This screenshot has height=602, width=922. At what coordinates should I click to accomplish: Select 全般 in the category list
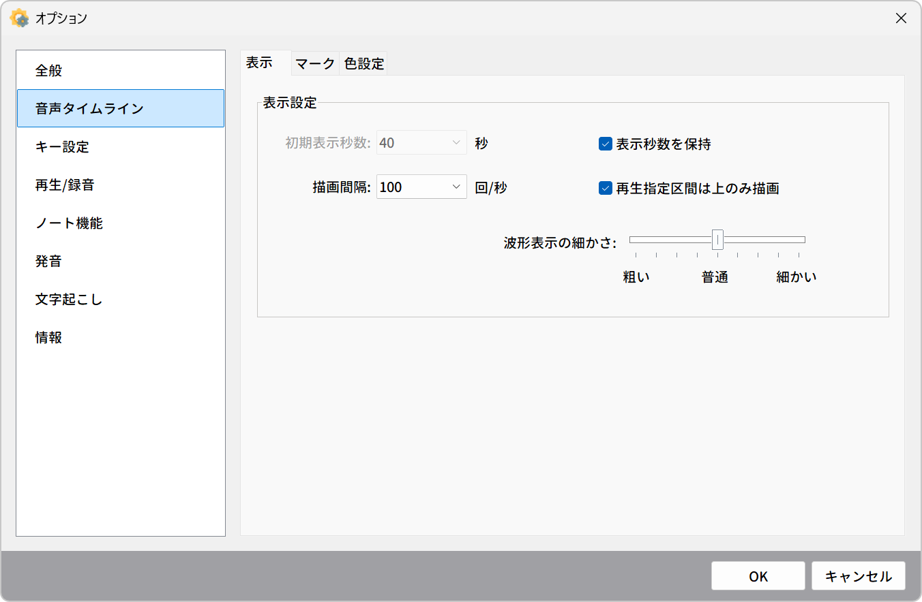click(121, 70)
